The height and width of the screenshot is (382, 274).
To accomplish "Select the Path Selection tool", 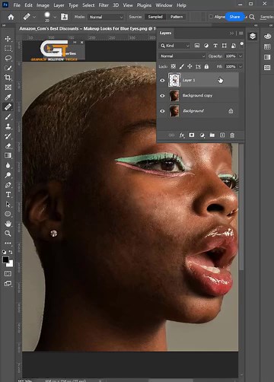I will tap(8, 204).
